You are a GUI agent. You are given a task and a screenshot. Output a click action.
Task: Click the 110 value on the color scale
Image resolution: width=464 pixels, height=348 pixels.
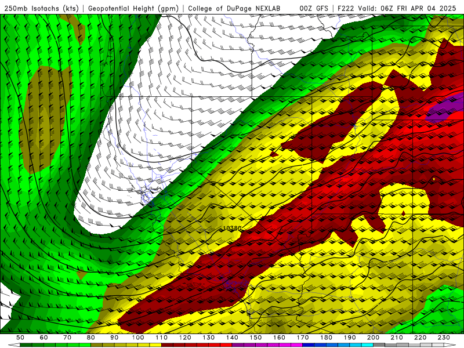162,338
